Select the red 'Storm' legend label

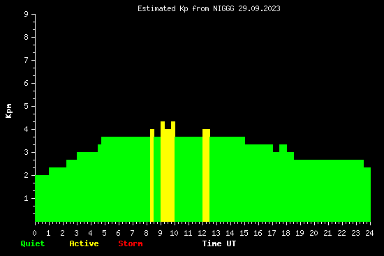click(131, 243)
